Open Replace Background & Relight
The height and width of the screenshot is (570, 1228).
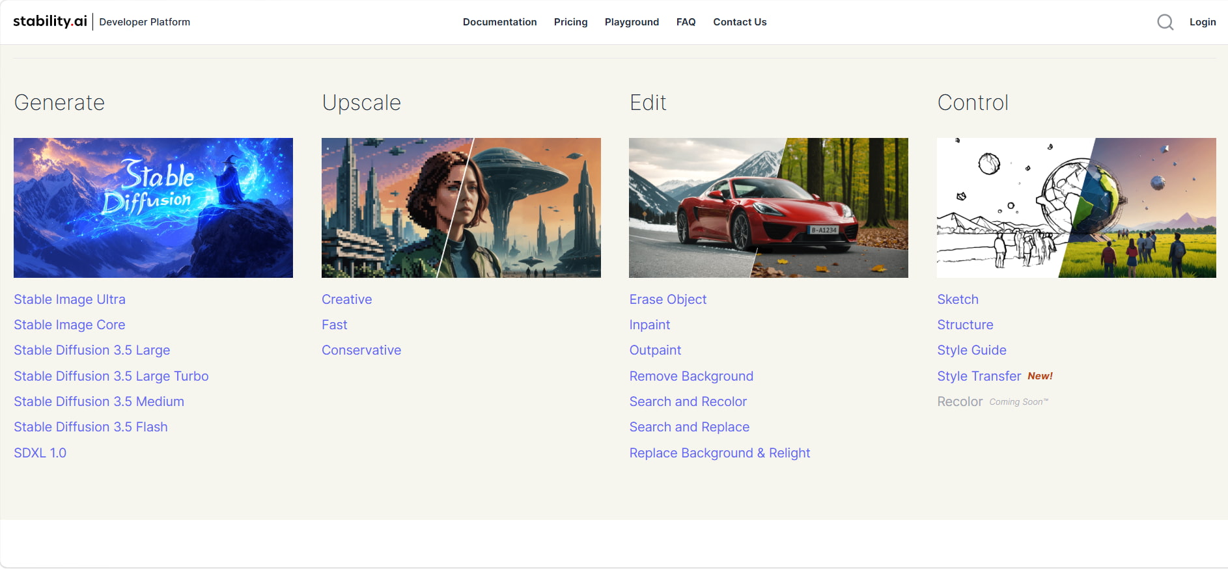(x=720, y=453)
